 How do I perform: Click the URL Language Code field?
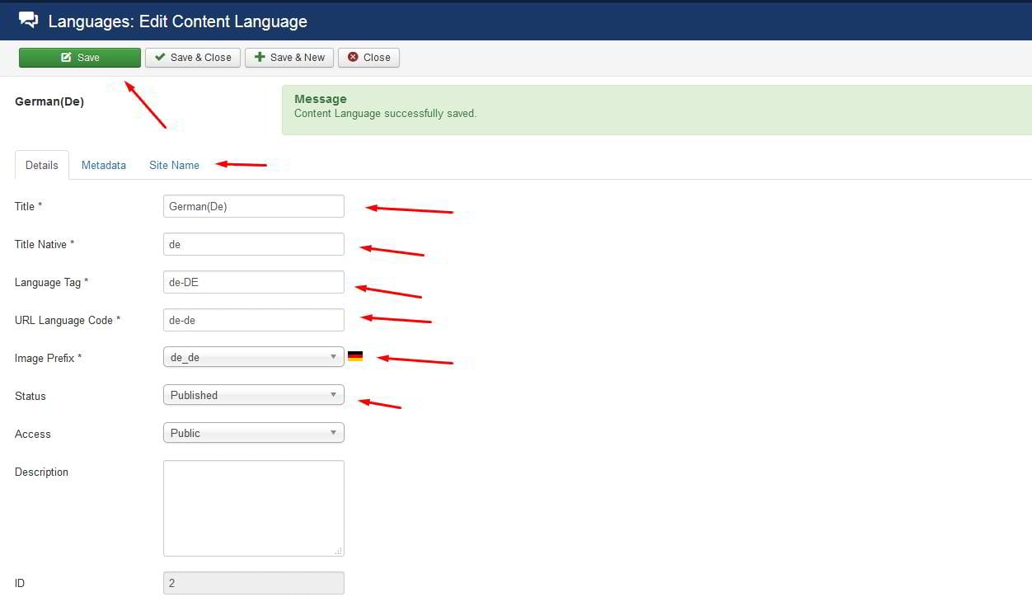tap(253, 321)
